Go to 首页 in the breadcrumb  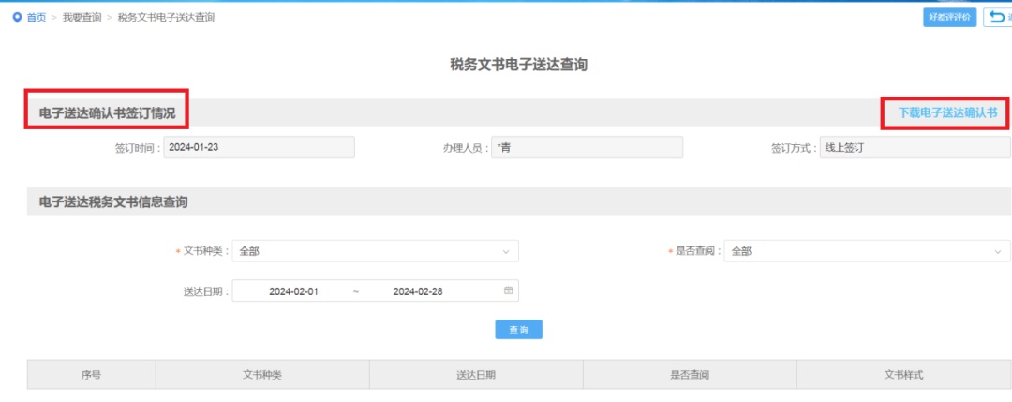tap(36, 18)
